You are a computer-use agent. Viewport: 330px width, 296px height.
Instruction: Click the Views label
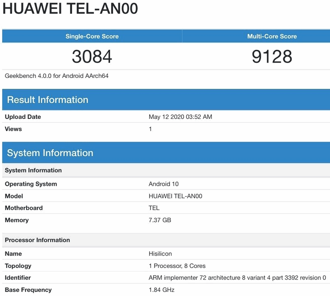click(x=13, y=129)
